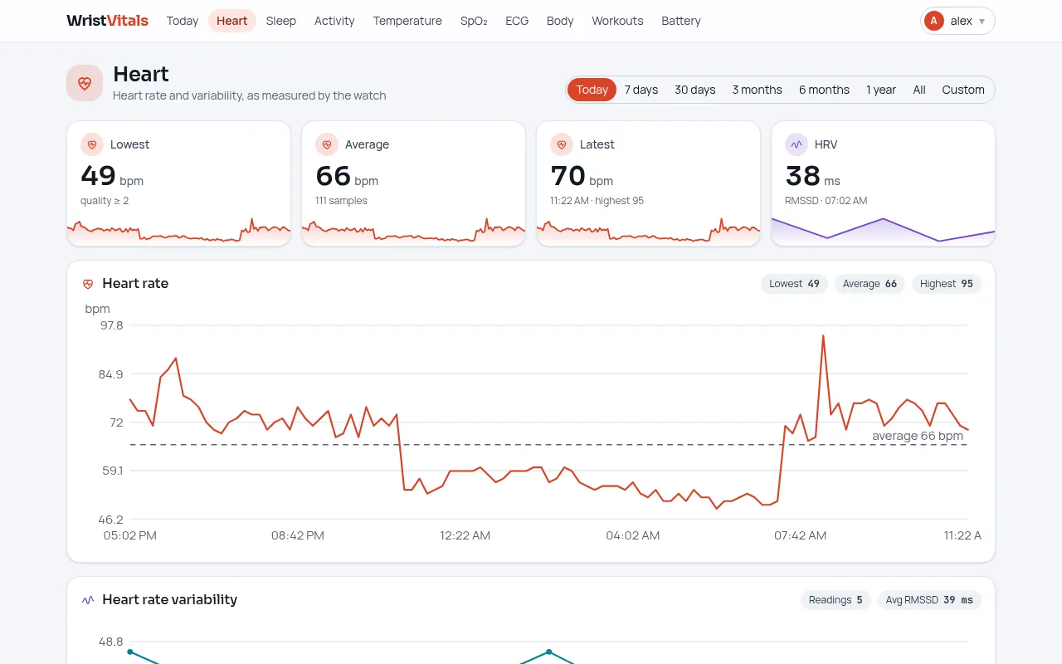The height and width of the screenshot is (664, 1062).
Task: Select the 7 days range
Action: pyautogui.click(x=641, y=90)
